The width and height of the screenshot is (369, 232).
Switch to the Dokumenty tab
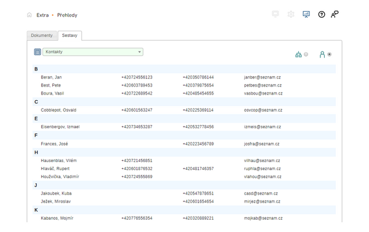[42, 36]
